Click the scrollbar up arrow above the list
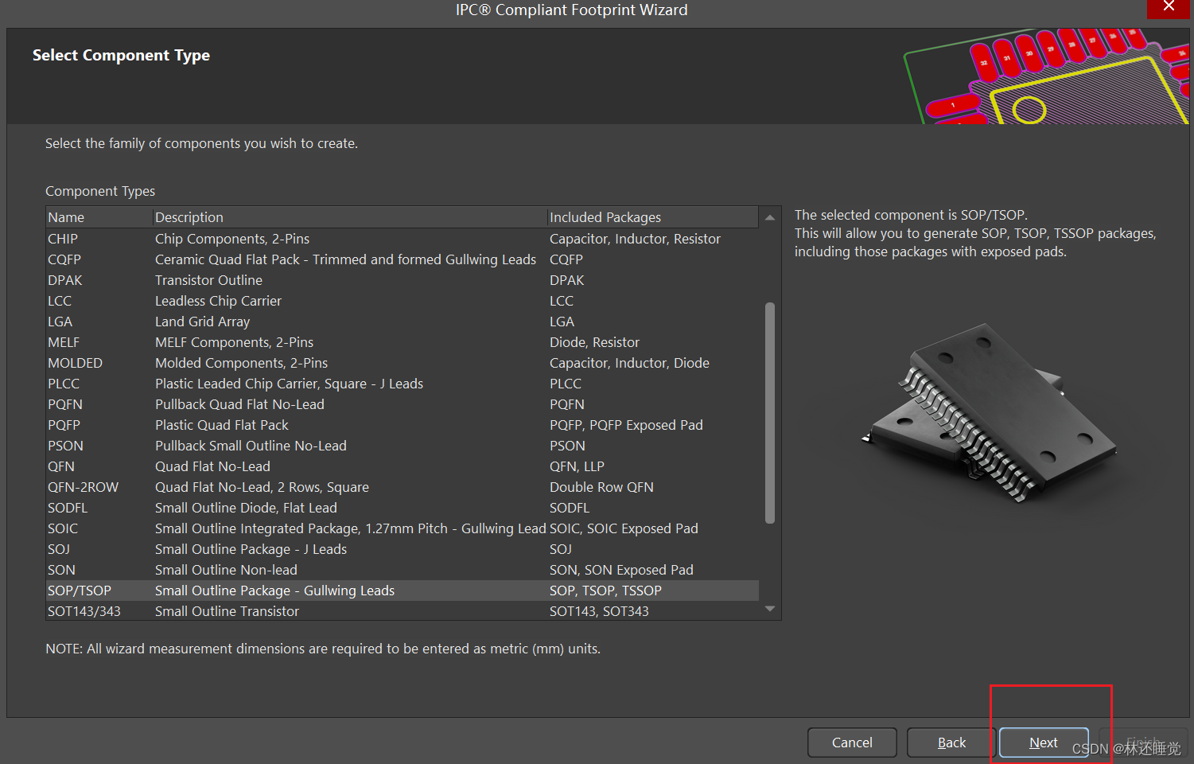Screen dimensions: 1194x764 tap(769, 216)
